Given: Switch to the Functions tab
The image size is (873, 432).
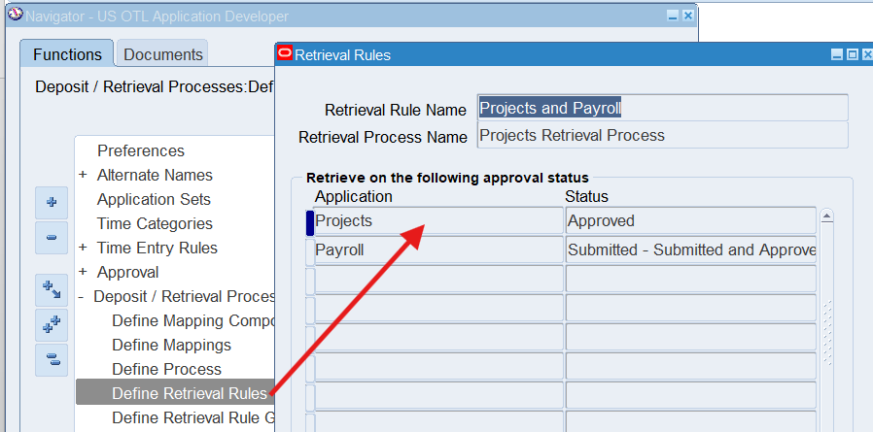Looking at the screenshot, I should [67, 54].
